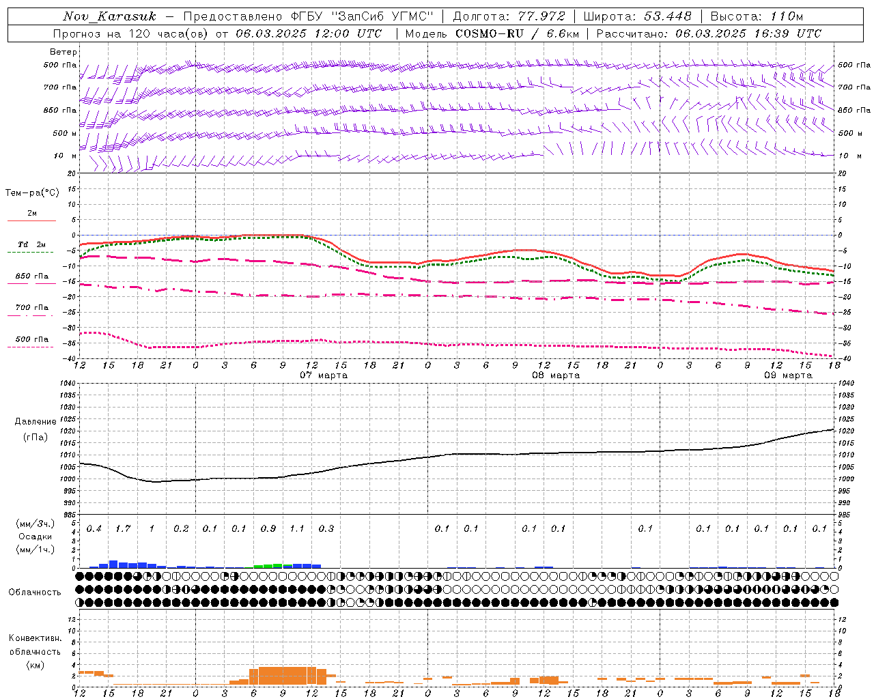Select the left 10 м wind level label

[65, 156]
